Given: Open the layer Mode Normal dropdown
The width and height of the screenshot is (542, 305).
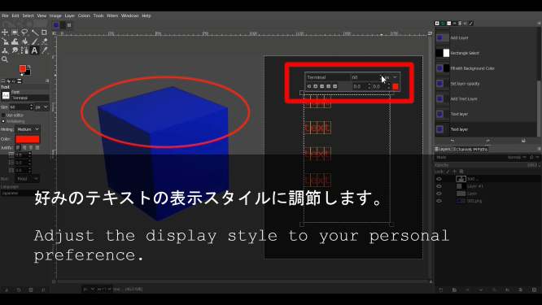Looking at the screenshot, I should tap(517, 157).
